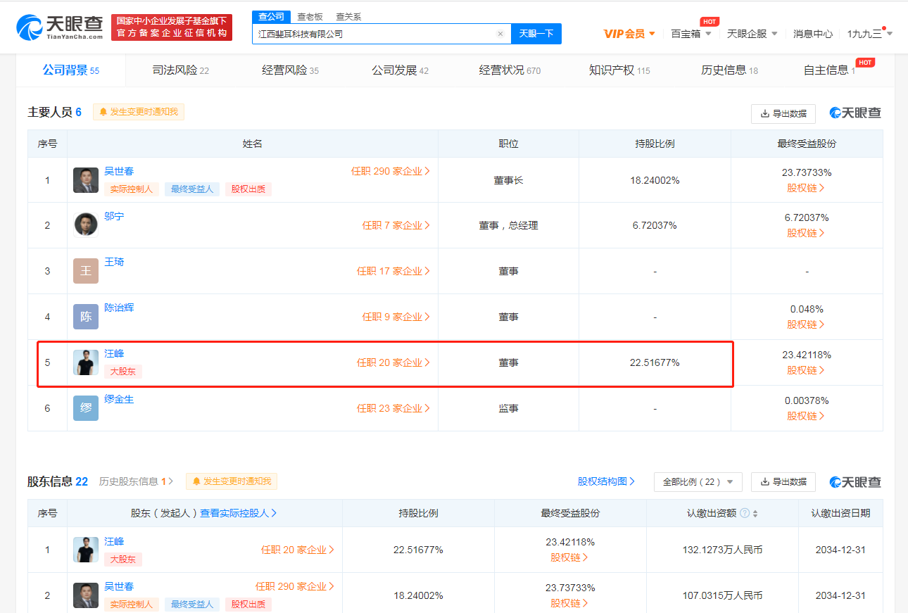The height and width of the screenshot is (613, 908).
Task: Click 吴世春's avatar in shareholder table
Action: [x=86, y=595]
